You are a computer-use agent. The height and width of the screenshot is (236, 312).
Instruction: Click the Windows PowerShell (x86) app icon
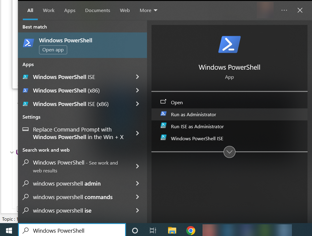[x=26, y=90]
